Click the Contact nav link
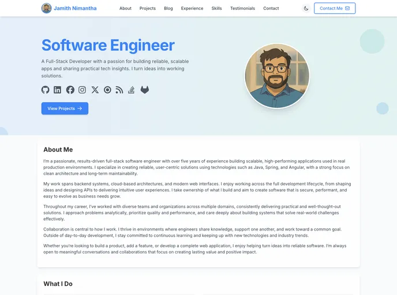Viewport: 397px width, 295px height. (271, 9)
